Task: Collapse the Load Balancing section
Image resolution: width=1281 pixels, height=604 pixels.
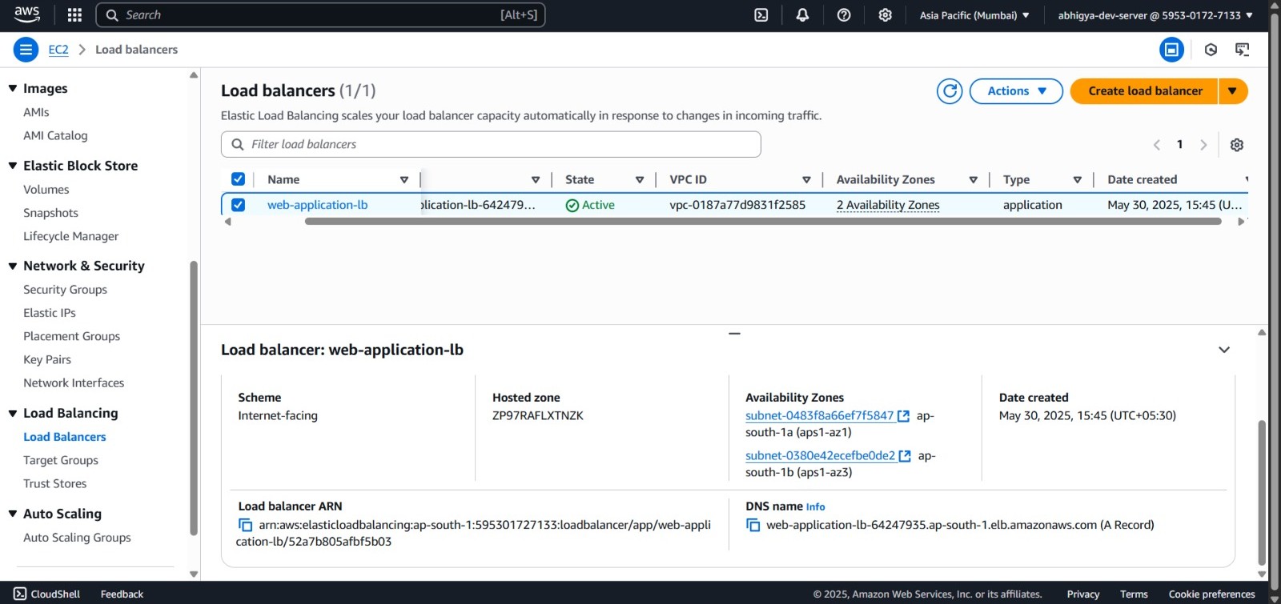Action: click(13, 414)
